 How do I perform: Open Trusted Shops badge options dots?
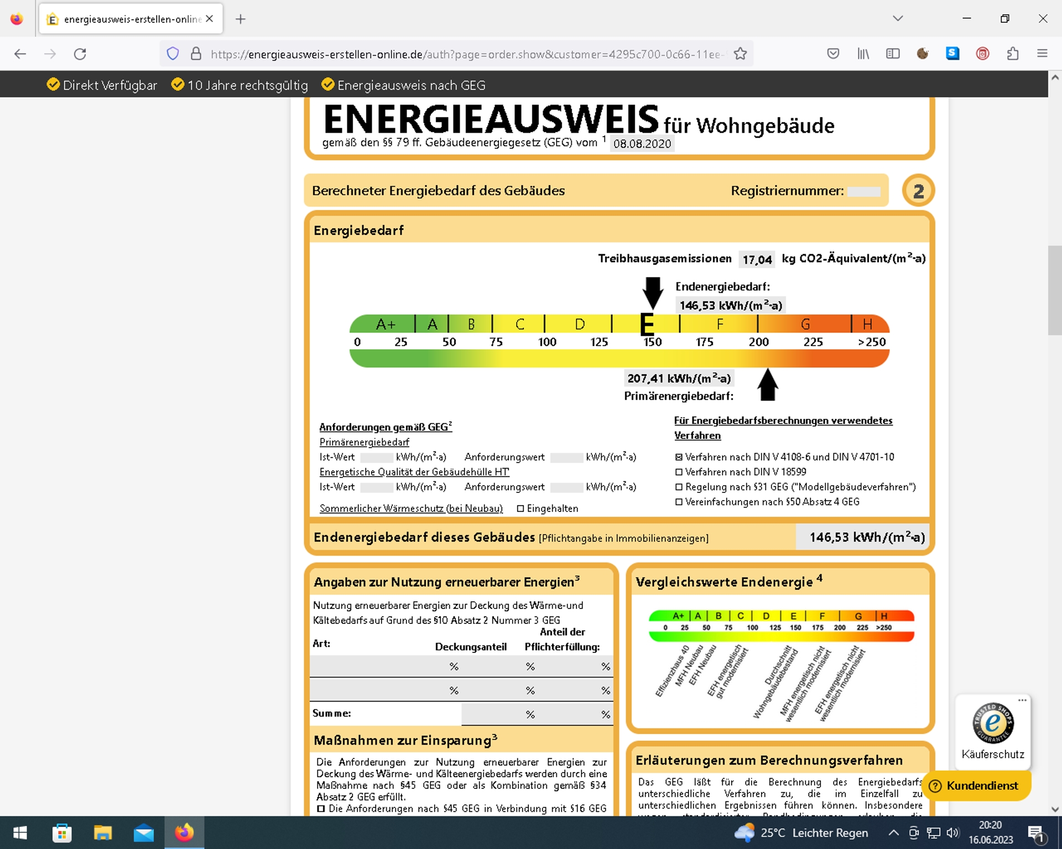[x=1022, y=700]
